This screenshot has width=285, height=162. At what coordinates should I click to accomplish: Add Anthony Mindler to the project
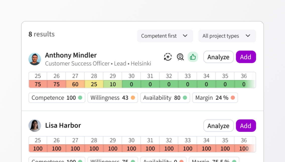click(246, 57)
